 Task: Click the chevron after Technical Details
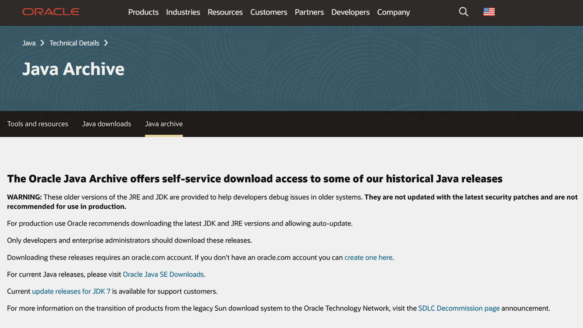tap(106, 43)
